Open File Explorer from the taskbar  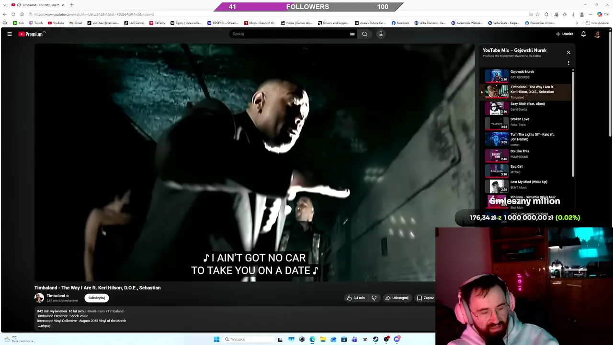pyautogui.click(x=323, y=339)
